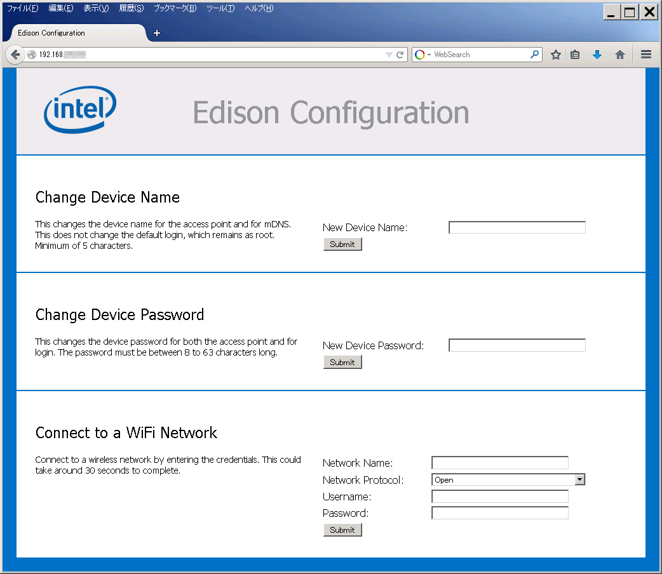Image resolution: width=662 pixels, height=574 pixels.
Task: Open the ブックマーク(B) menu
Action: (x=175, y=8)
